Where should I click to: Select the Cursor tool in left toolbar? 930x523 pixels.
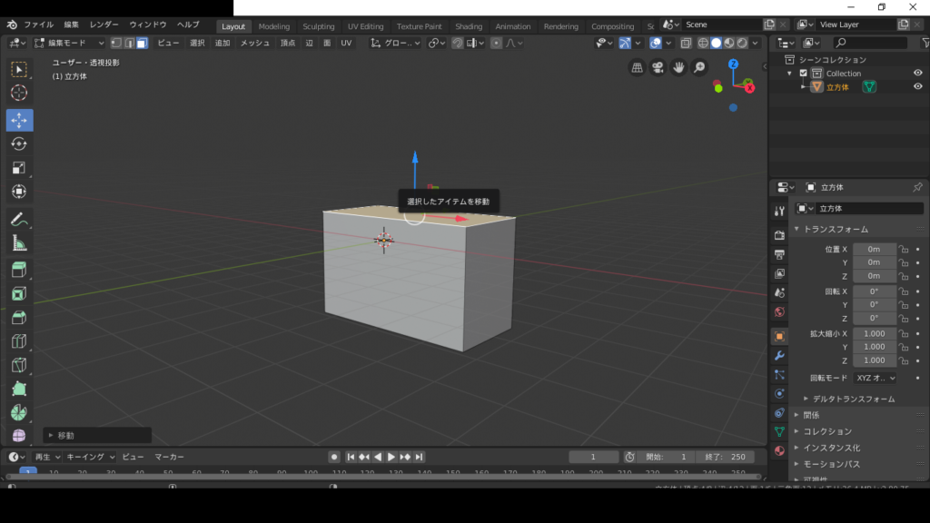[x=19, y=93]
